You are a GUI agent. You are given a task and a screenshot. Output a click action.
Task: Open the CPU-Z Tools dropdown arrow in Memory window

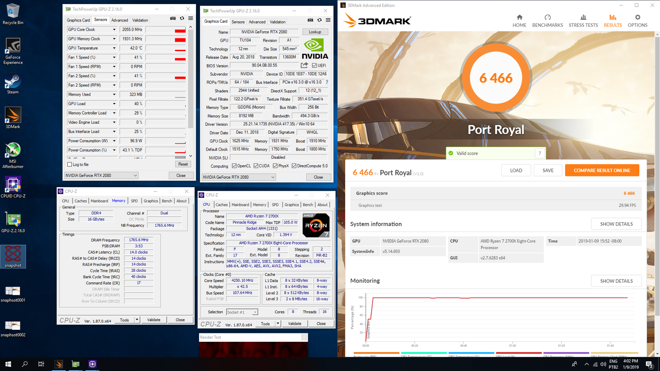click(x=137, y=320)
